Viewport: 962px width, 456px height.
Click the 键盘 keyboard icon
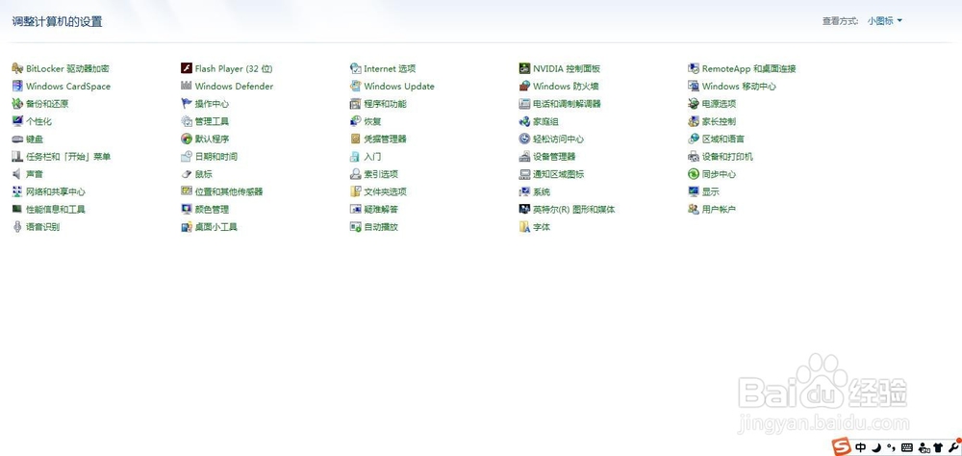point(17,139)
